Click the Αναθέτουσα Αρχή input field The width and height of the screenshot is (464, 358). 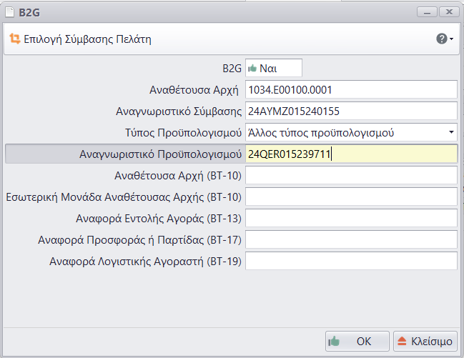(x=350, y=89)
